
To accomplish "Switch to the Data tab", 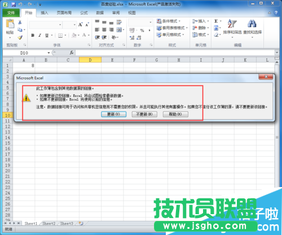I will pos(100,13).
